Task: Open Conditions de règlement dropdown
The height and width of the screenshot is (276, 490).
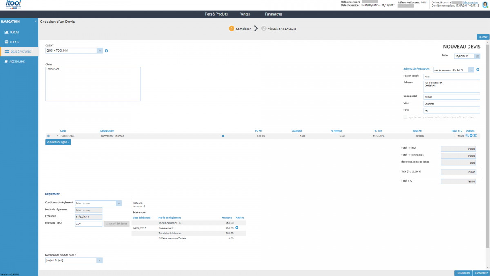Action: pos(118,203)
